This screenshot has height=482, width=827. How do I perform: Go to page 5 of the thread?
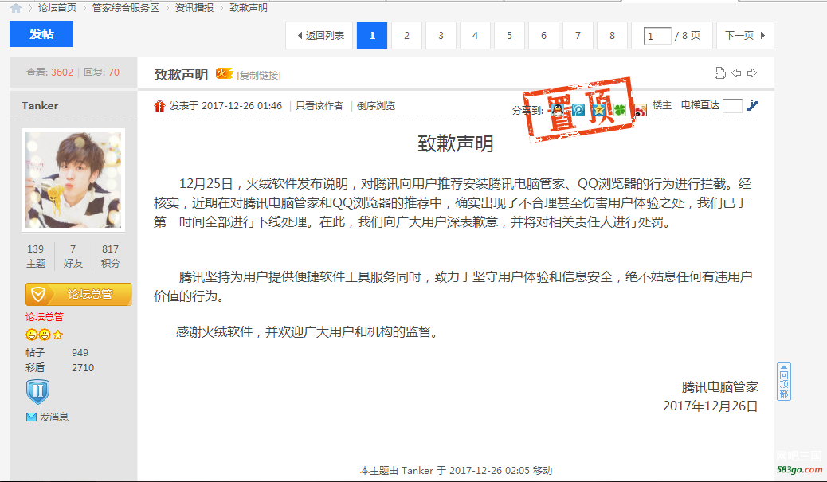point(509,35)
